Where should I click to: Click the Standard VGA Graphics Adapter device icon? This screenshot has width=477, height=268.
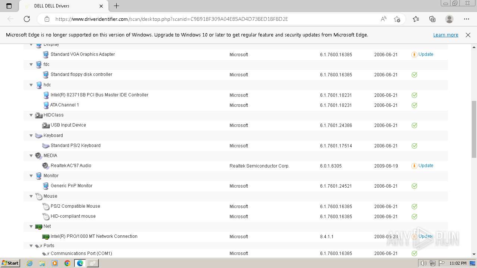(46, 54)
